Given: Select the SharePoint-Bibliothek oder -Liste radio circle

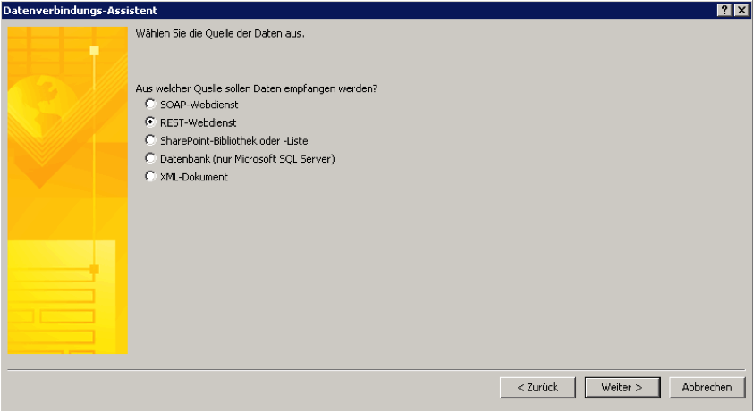Looking at the screenshot, I should click(x=150, y=140).
